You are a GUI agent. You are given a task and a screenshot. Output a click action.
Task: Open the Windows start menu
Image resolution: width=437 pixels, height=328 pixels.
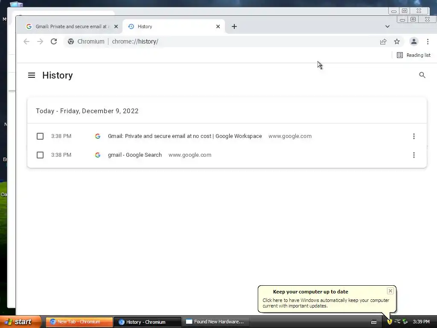(x=20, y=322)
